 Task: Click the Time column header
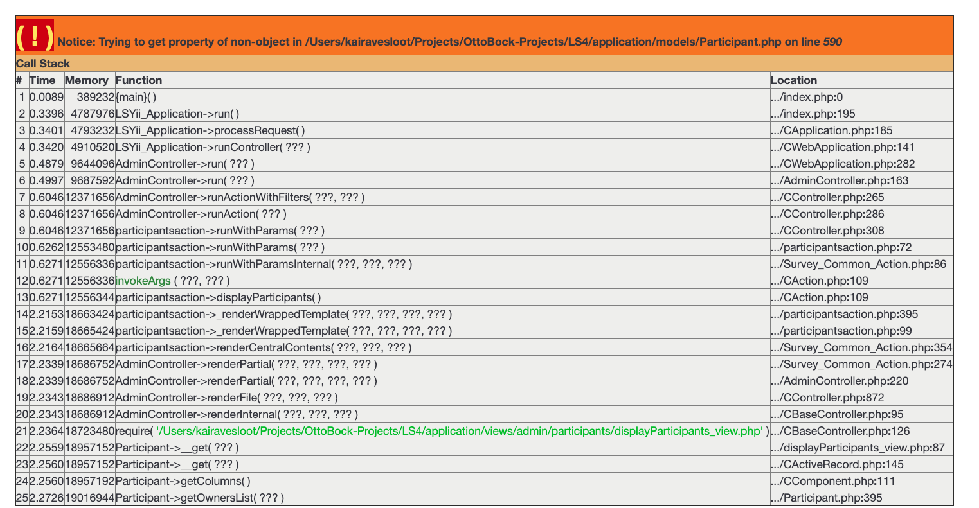(43, 80)
